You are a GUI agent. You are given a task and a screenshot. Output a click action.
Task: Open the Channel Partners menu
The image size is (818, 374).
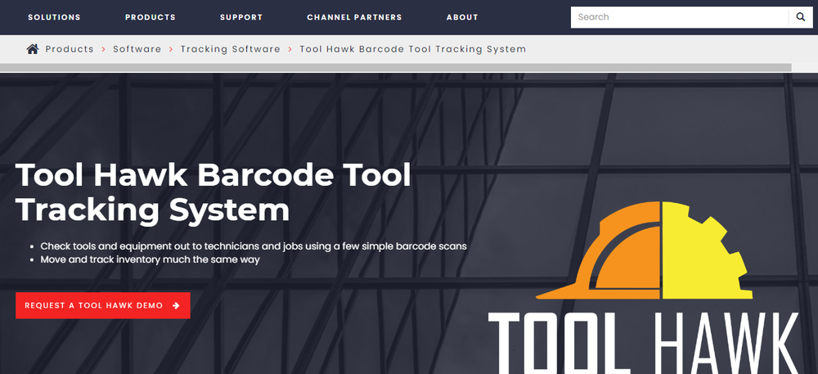coord(354,17)
